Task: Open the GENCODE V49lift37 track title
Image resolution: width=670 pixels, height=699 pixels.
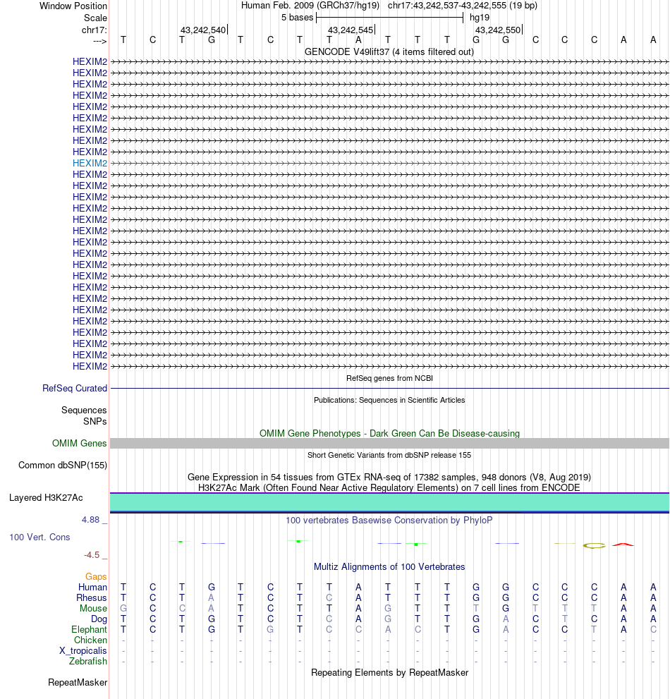Action: 389,51
